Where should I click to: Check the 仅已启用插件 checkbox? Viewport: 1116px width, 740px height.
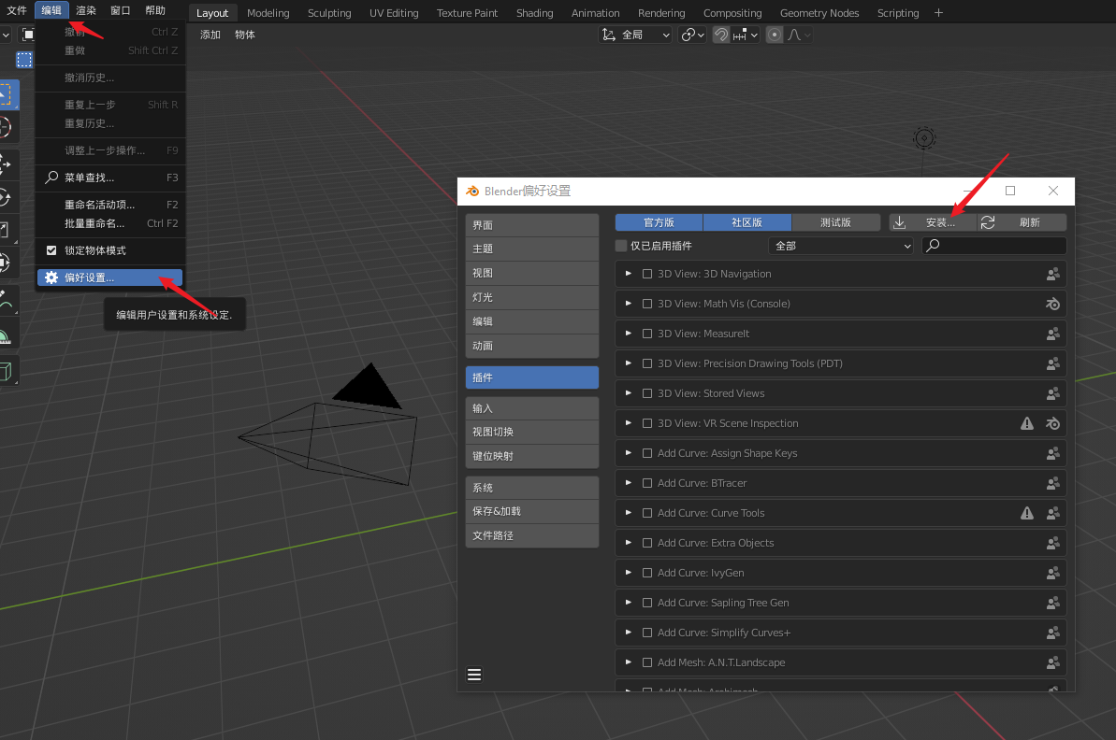[x=621, y=246]
